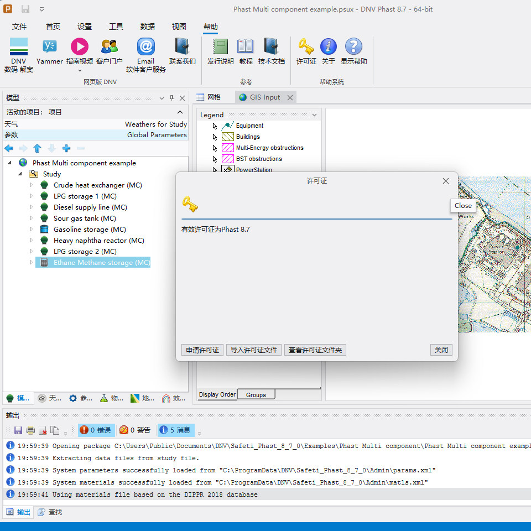This screenshot has height=531, width=531.
Task: Click print icon in output toolbar
Action: [x=30, y=430]
